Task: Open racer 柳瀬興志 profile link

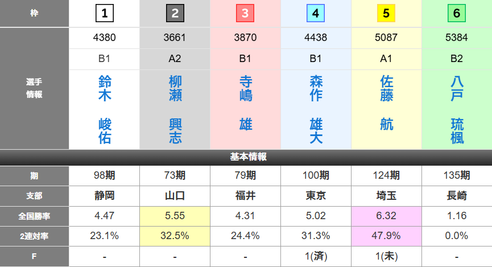Action: click(x=175, y=110)
